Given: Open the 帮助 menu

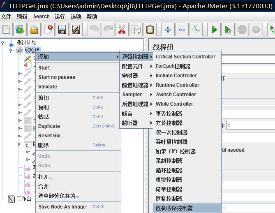Looking at the screenshot, I should coord(92,16).
